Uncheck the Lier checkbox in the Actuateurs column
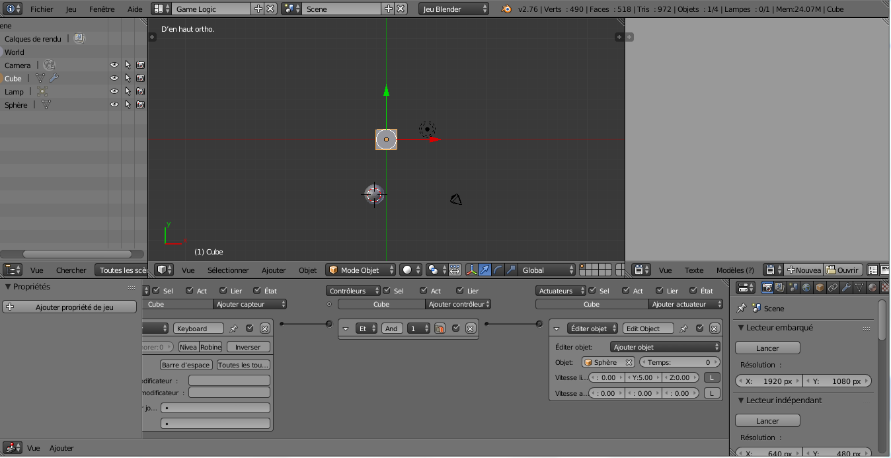The image size is (891, 458). point(660,290)
